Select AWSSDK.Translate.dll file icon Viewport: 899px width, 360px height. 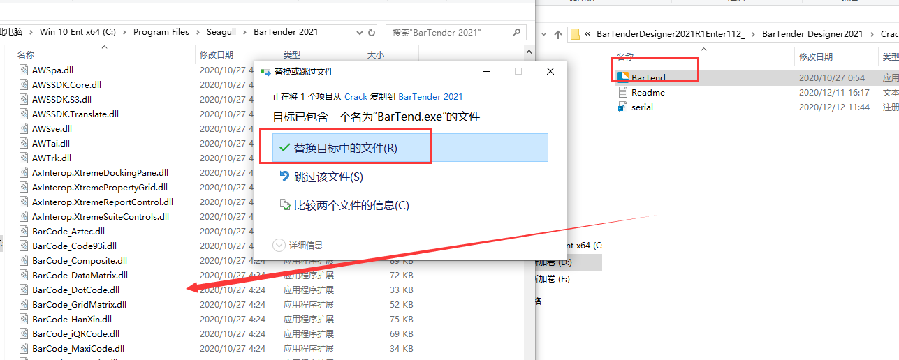coord(24,114)
